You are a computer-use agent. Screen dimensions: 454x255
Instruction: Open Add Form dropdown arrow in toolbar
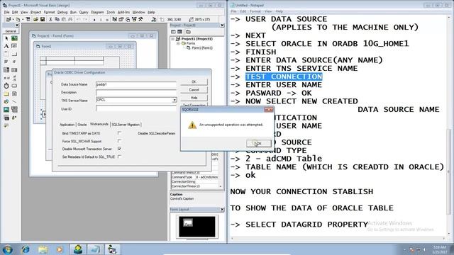coord(23,19)
